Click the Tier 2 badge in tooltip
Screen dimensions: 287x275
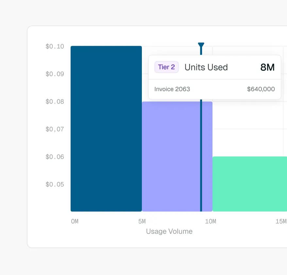(166, 67)
